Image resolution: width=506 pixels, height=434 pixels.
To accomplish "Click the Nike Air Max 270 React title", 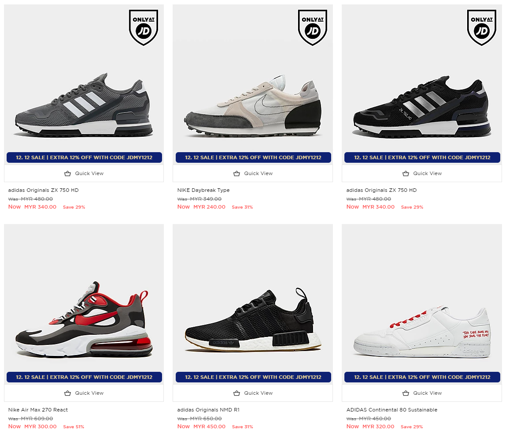I will click(x=38, y=410).
